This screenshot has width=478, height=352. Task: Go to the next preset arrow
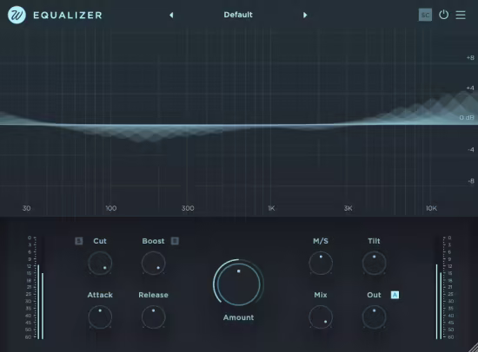pos(305,15)
